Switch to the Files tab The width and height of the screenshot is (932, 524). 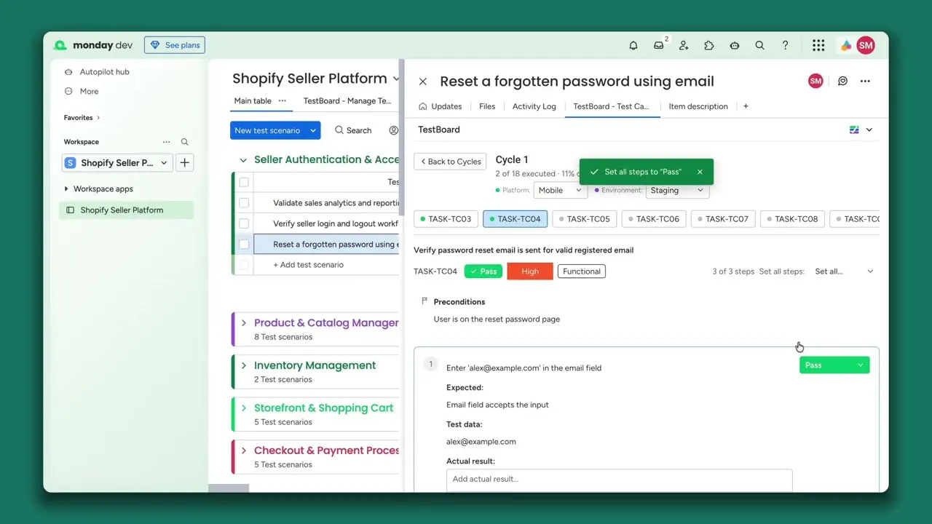coord(487,106)
